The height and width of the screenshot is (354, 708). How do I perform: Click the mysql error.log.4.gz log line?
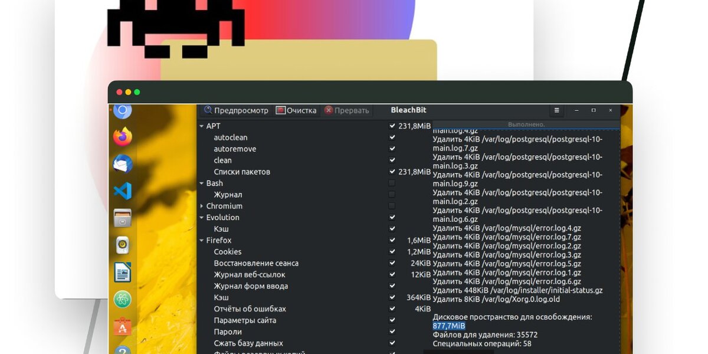pos(507,228)
